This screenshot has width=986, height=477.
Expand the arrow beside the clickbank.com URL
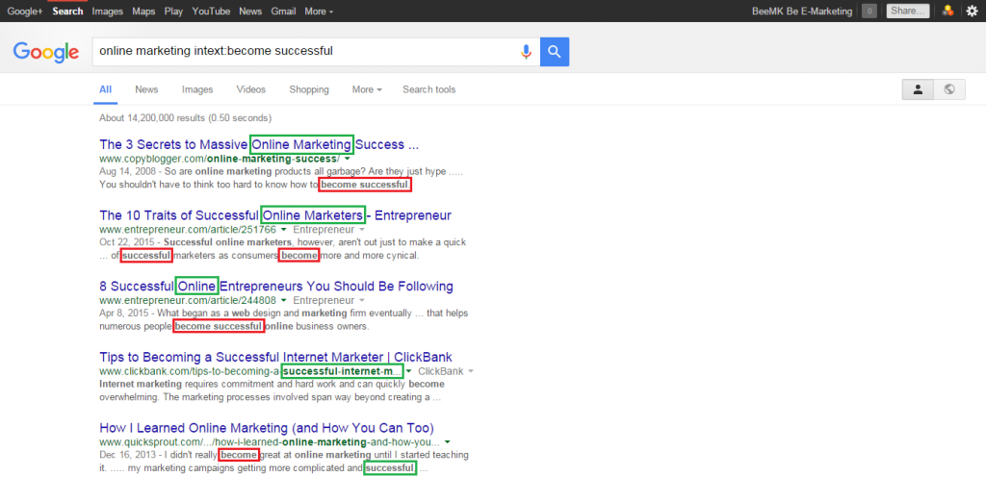(x=408, y=371)
